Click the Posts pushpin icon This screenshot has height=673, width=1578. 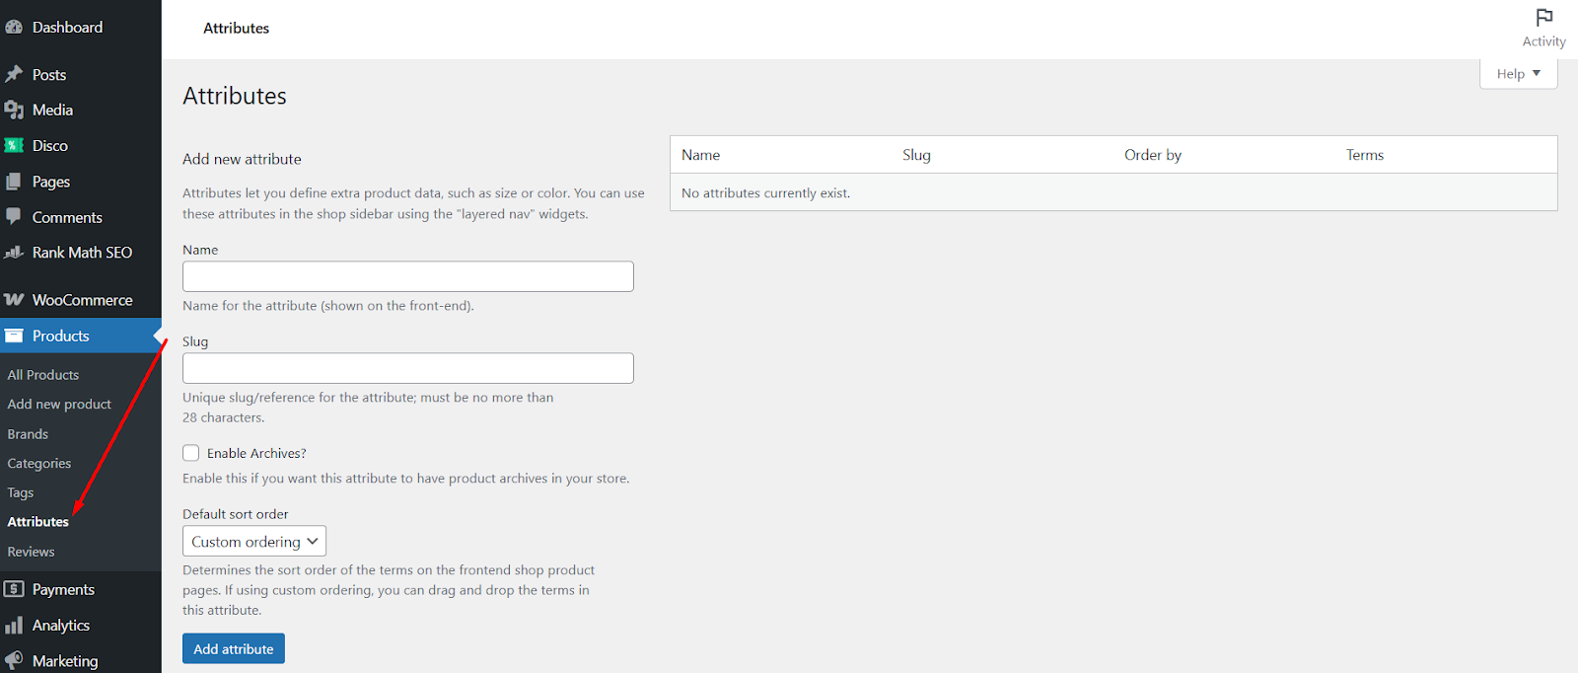tap(14, 74)
